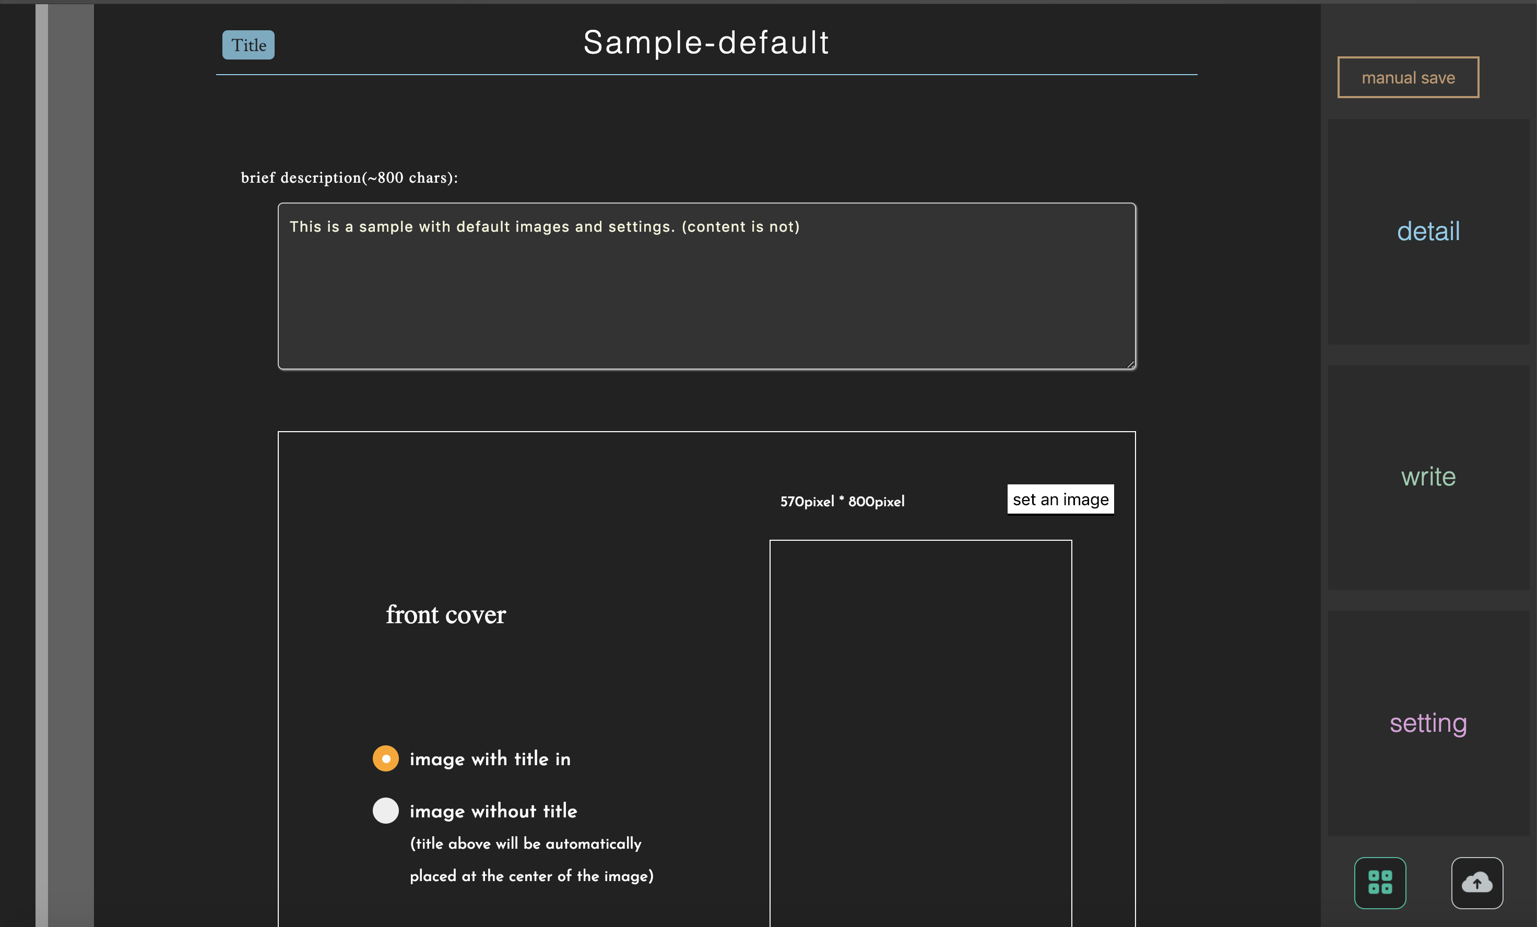
Task: Select the 'image without title' radio button
Action: click(x=385, y=811)
